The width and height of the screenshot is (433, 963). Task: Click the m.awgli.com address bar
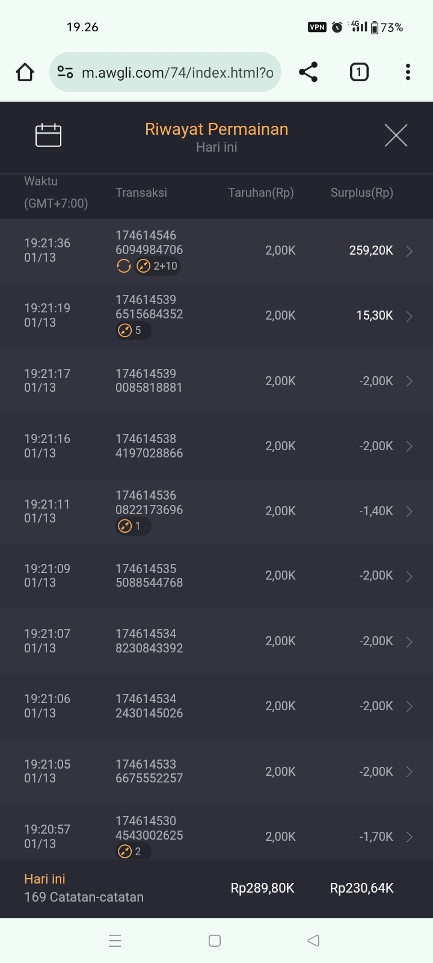[x=177, y=73]
